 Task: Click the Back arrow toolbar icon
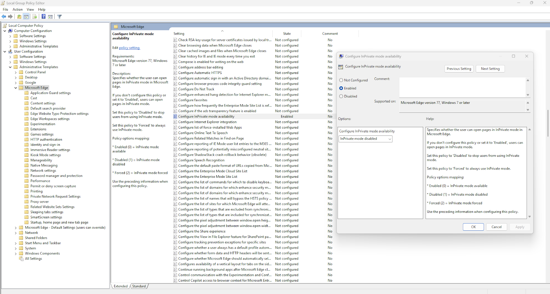[4, 17]
